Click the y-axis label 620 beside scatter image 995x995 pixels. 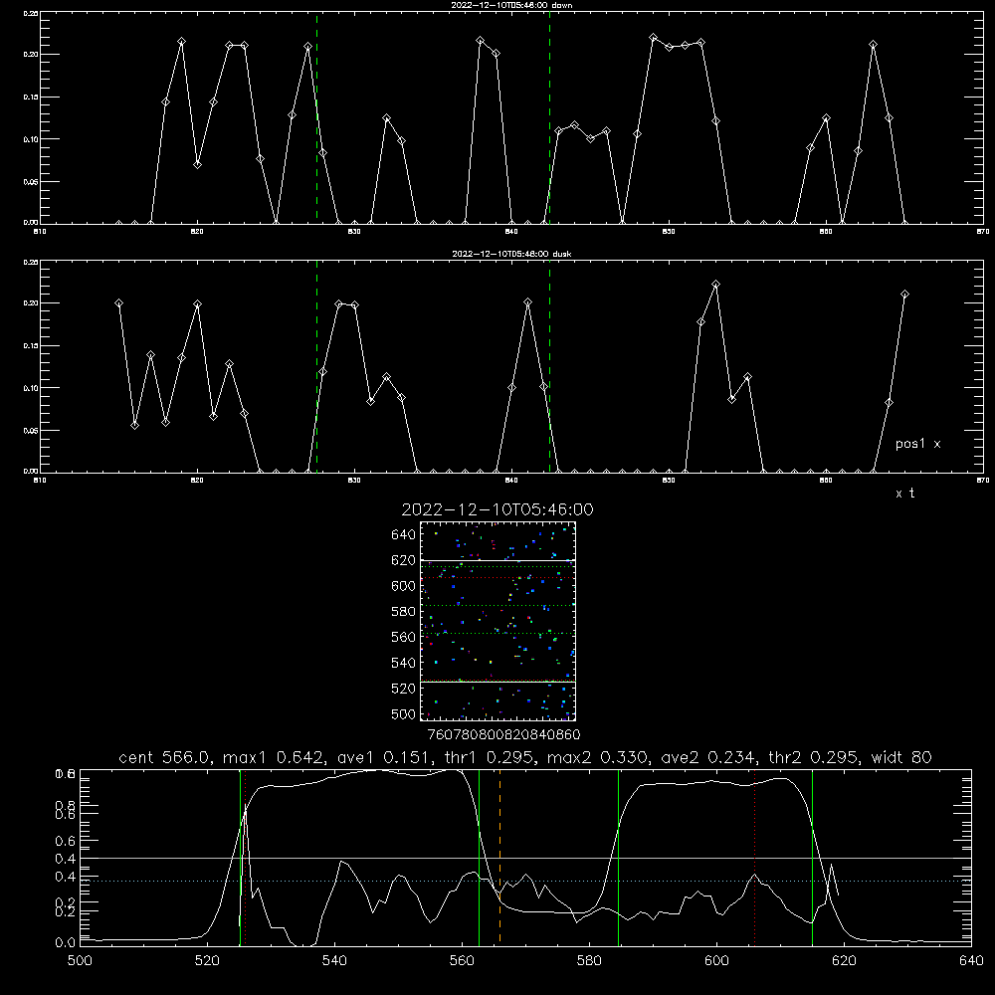point(404,560)
